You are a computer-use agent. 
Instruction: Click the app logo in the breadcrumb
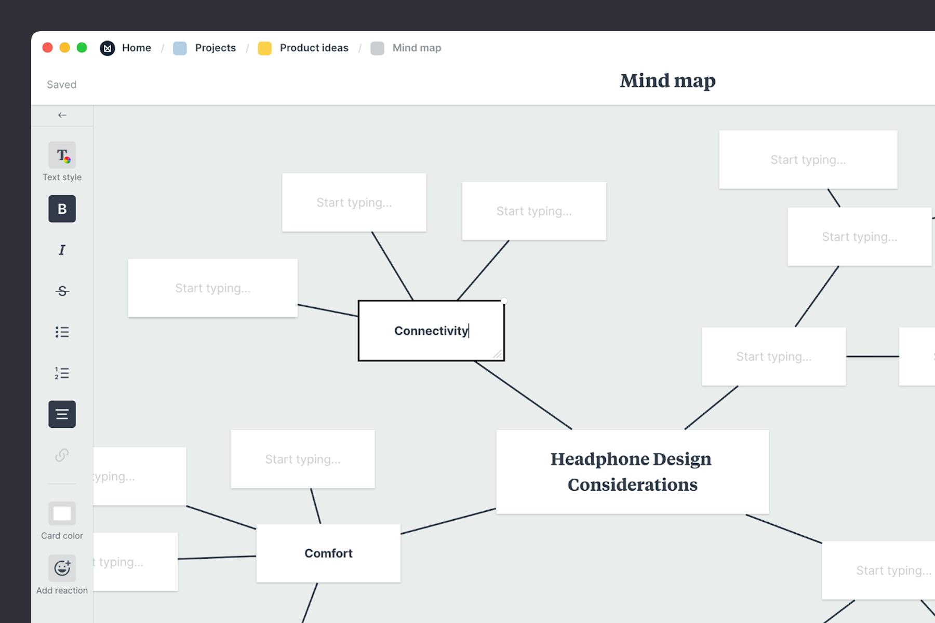[x=107, y=48]
